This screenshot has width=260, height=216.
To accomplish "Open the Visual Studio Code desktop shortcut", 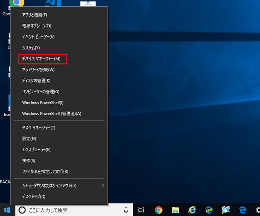I will [x=52, y=4].
